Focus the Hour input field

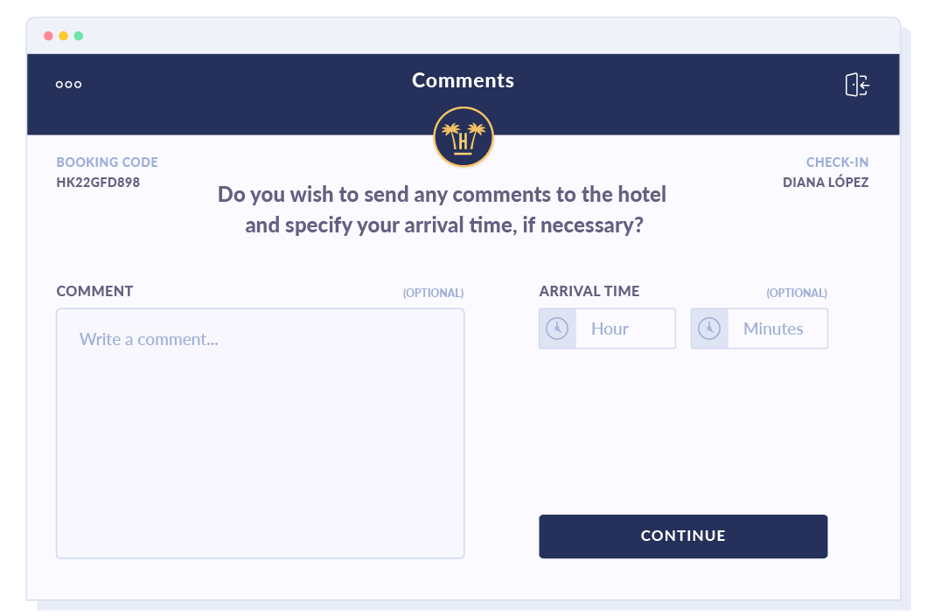[x=624, y=329]
